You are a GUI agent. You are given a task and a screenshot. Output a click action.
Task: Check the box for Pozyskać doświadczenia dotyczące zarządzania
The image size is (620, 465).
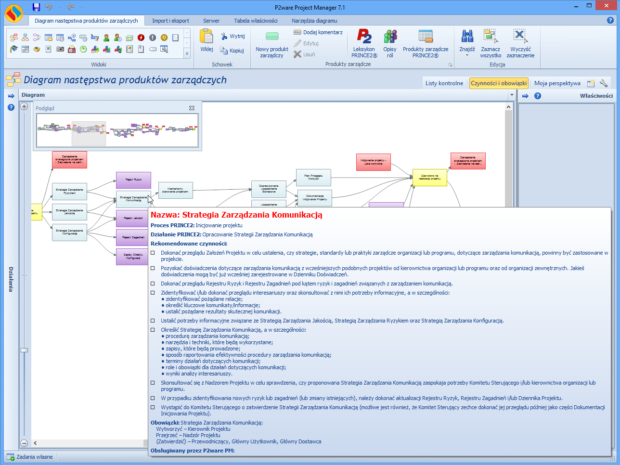pyautogui.click(x=153, y=268)
